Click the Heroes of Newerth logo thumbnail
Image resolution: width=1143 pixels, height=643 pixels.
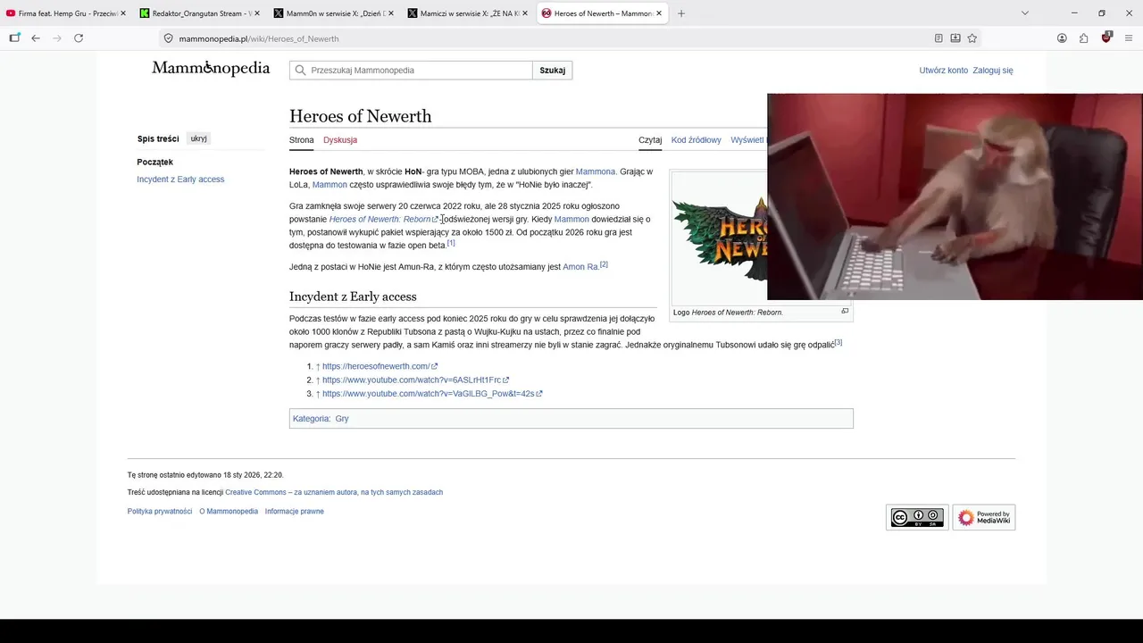(x=720, y=239)
